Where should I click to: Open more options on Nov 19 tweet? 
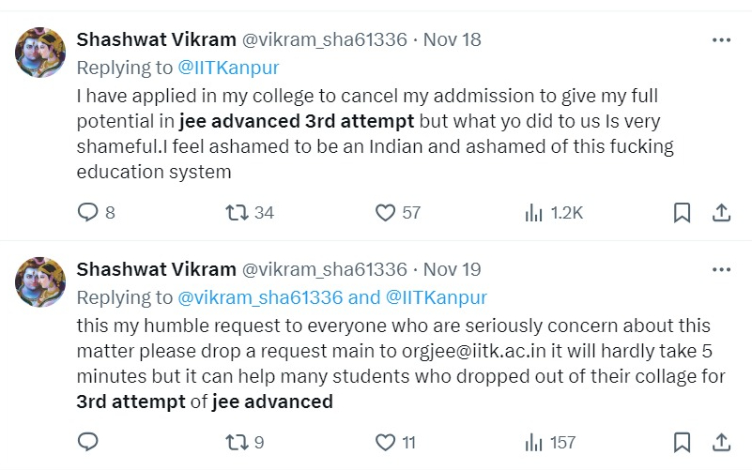(721, 269)
